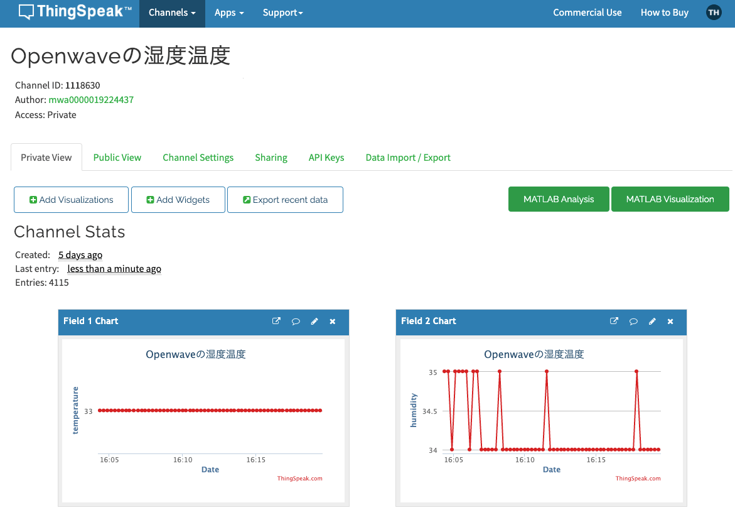Open the Commercial Use link
735x515 pixels.
(587, 13)
